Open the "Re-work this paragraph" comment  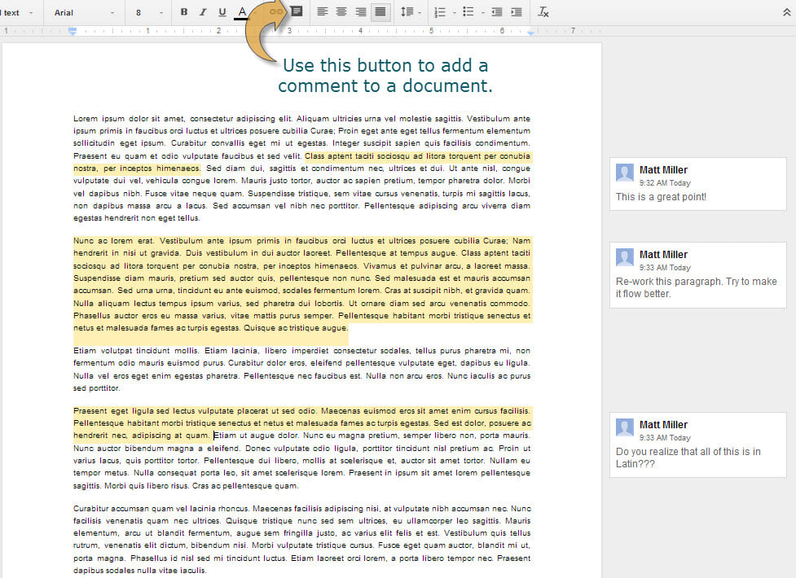coord(698,275)
